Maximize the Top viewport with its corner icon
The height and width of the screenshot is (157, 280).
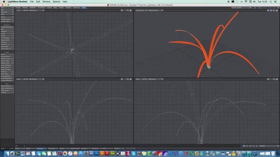tap(131, 10)
